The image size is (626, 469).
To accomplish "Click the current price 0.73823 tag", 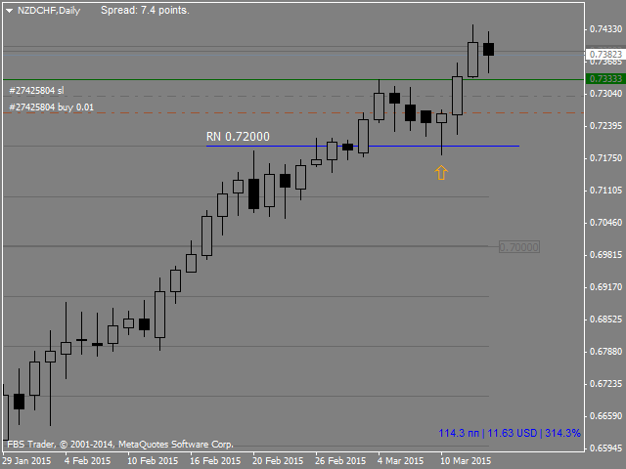I will [x=605, y=54].
